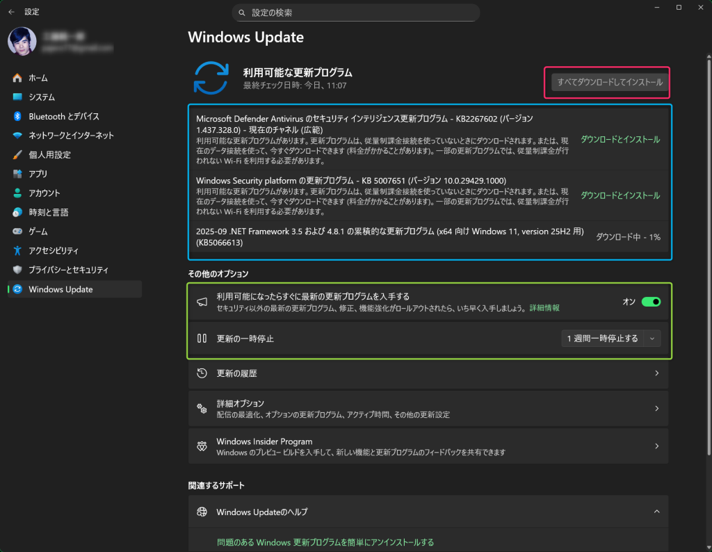This screenshot has height=552, width=712.
Task: Expand the update history chevron
Action: tap(656, 373)
